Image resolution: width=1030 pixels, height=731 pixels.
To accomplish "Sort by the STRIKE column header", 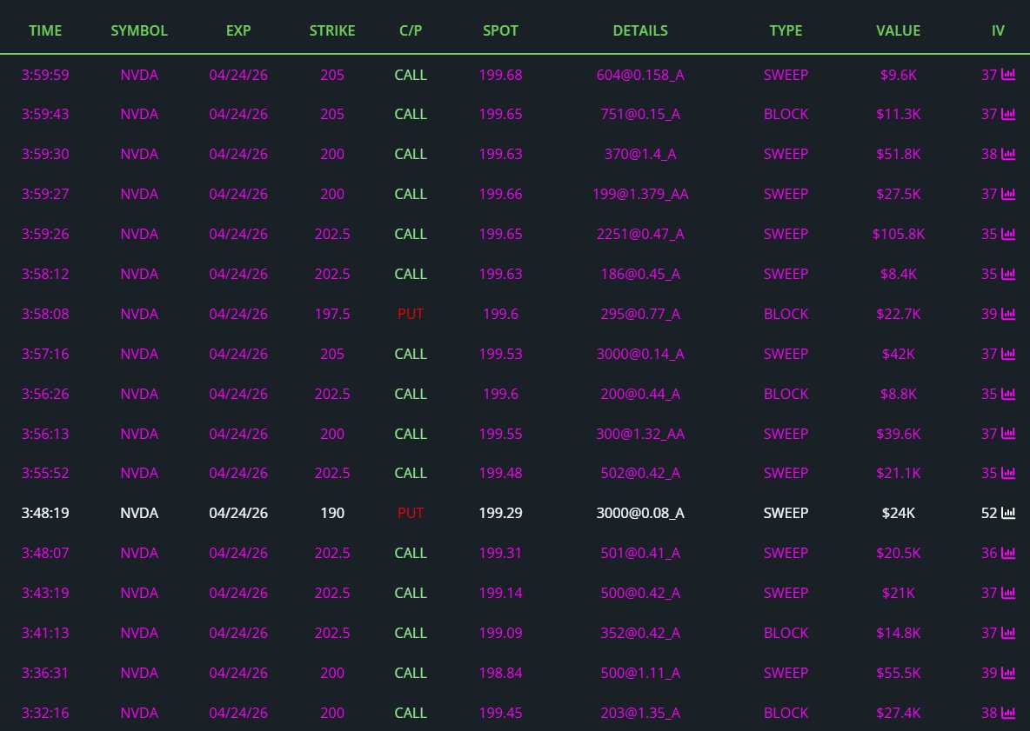I will tap(332, 30).
